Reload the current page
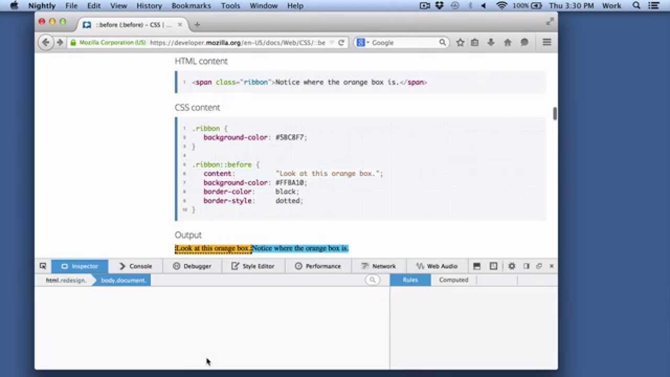This screenshot has height=377, width=670. [x=341, y=42]
